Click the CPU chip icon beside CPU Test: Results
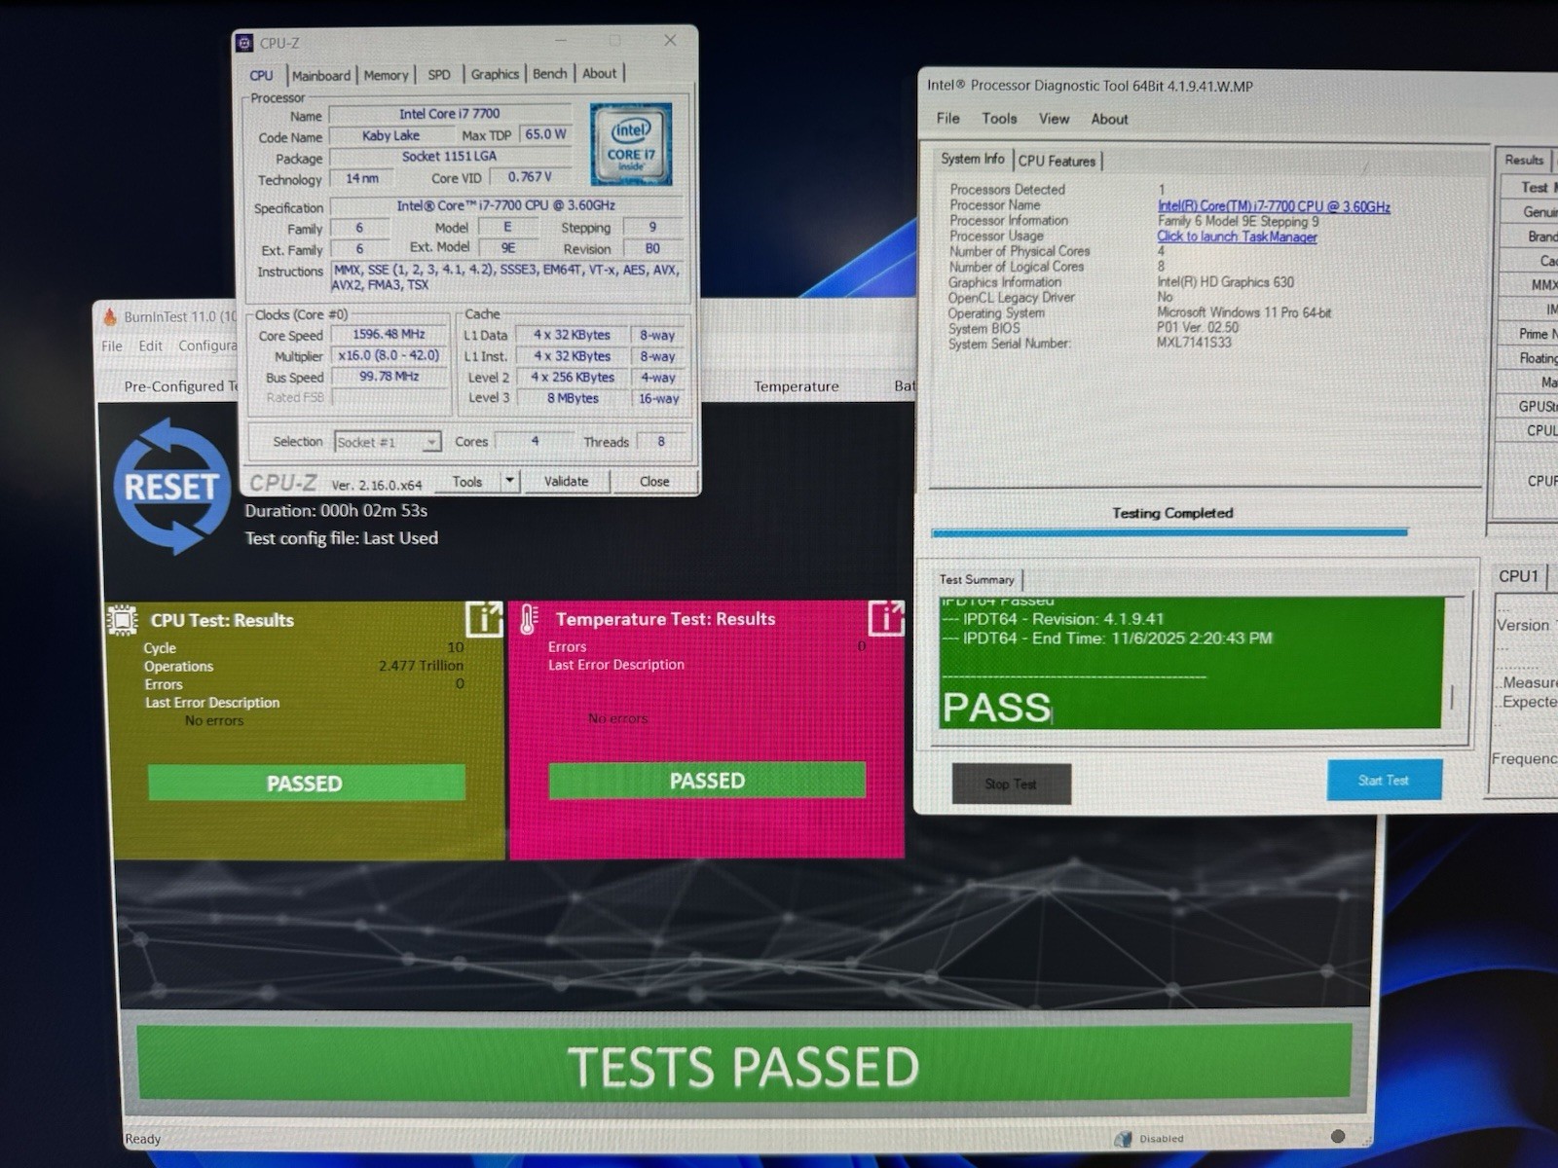1558x1168 pixels. pos(123,620)
